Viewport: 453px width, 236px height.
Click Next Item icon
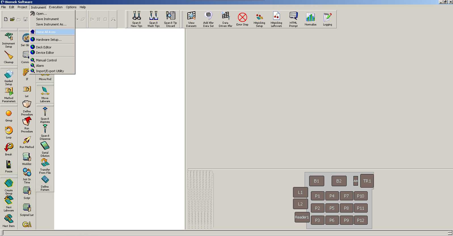click(x=9, y=221)
